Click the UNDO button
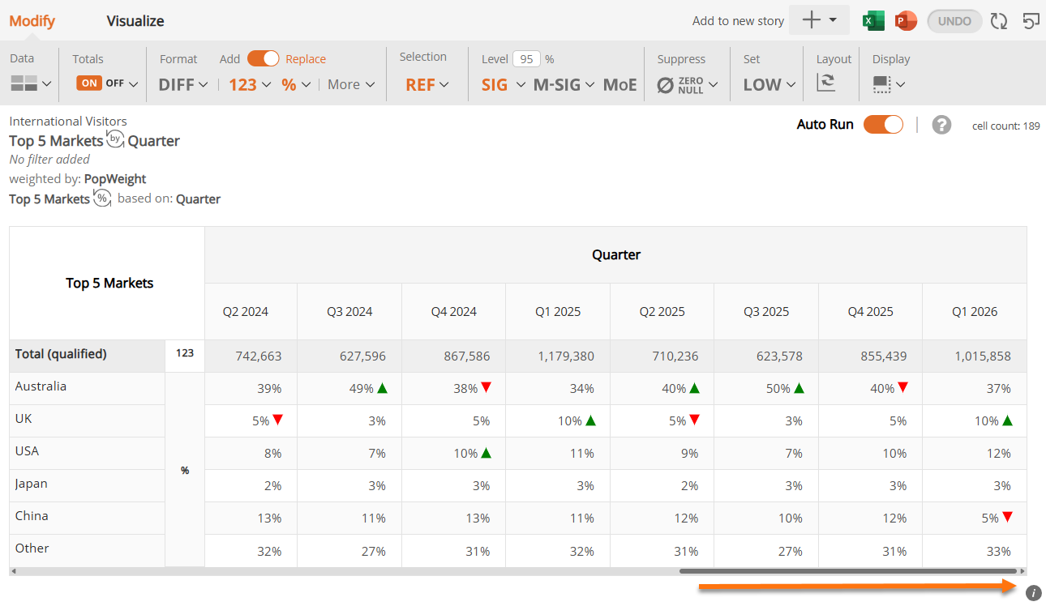Screen dimensions: 1046x606 tap(954, 21)
